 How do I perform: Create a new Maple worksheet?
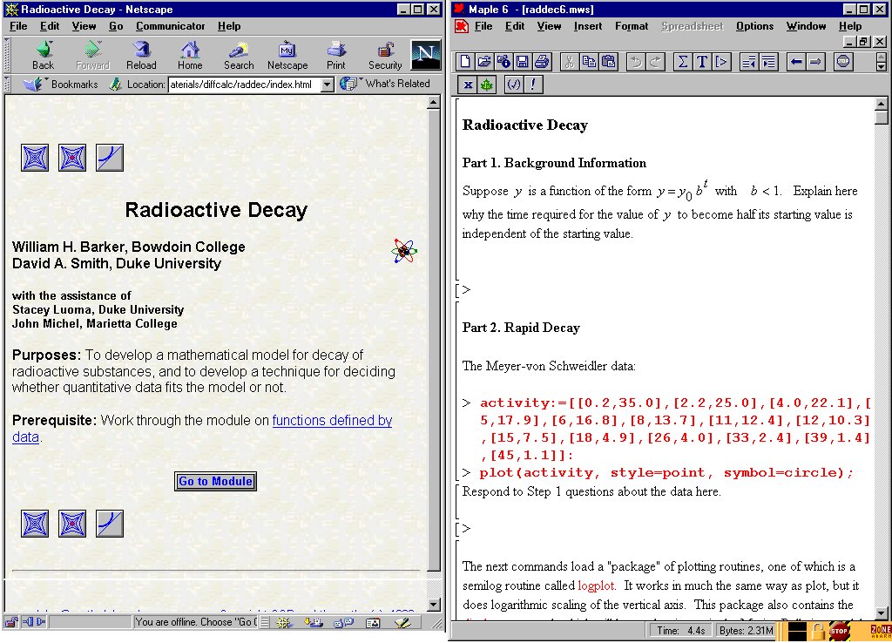465,62
